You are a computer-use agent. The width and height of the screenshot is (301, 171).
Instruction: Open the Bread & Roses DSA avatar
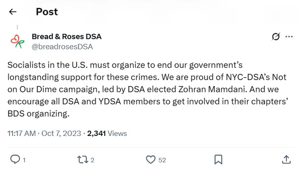[17, 41]
